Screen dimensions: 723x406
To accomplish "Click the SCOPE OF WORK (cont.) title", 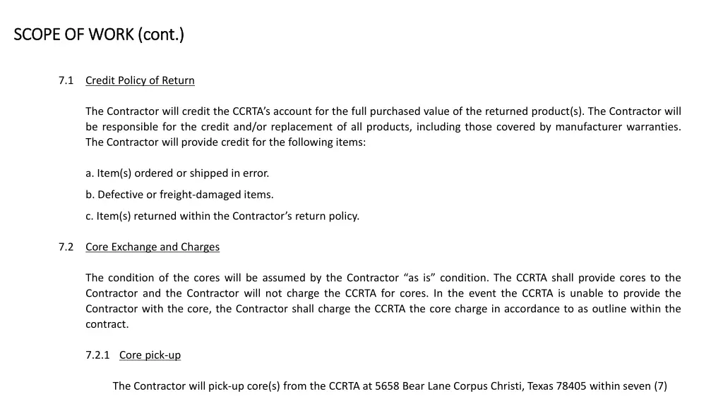I will [x=99, y=35].
